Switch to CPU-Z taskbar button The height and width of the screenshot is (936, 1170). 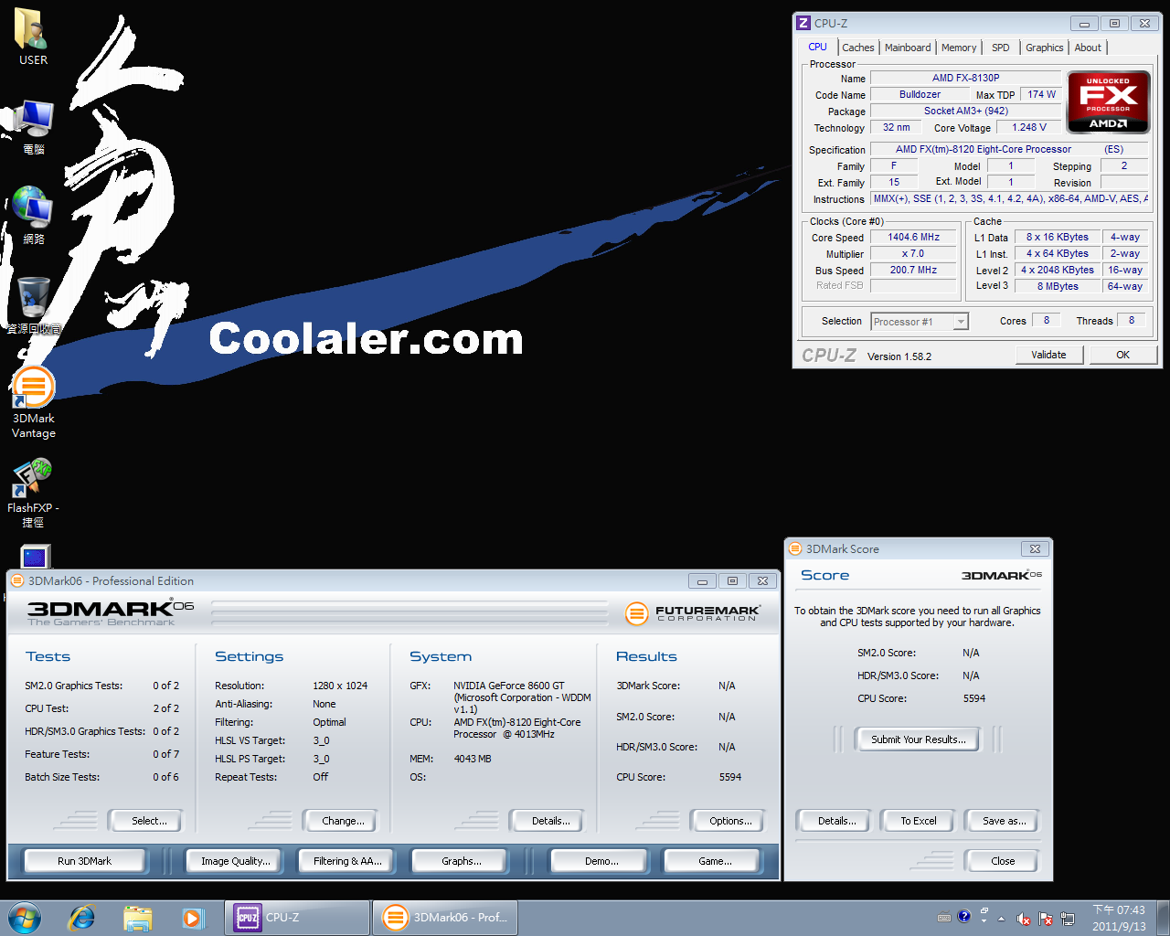[298, 918]
